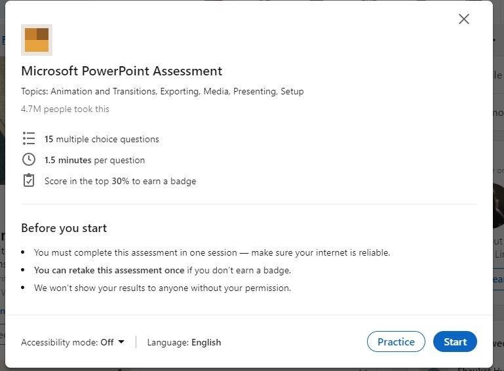Toggle the Accessibility mode Off value
This screenshot has width=504, height=371.
(x=107, y=342)
